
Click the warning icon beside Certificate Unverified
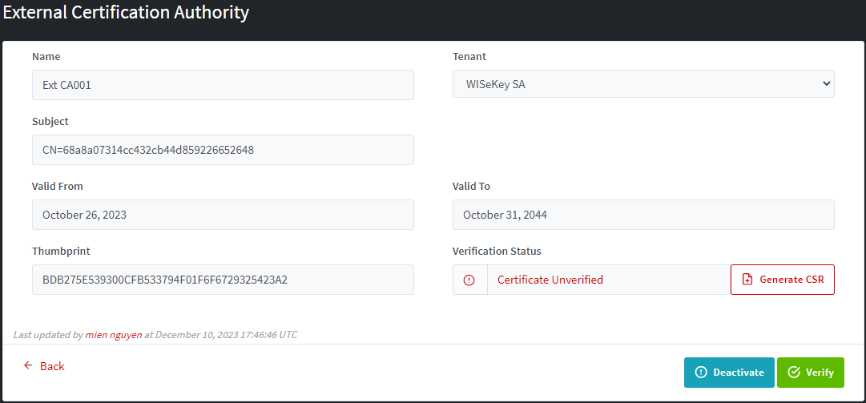point(469,280)
